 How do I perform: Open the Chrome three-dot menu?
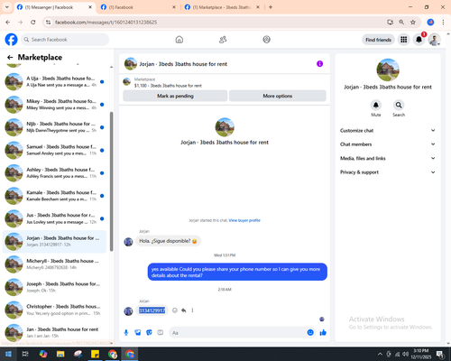click(x=443, y=23)
